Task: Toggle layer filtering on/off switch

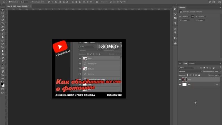Action: 221,67
